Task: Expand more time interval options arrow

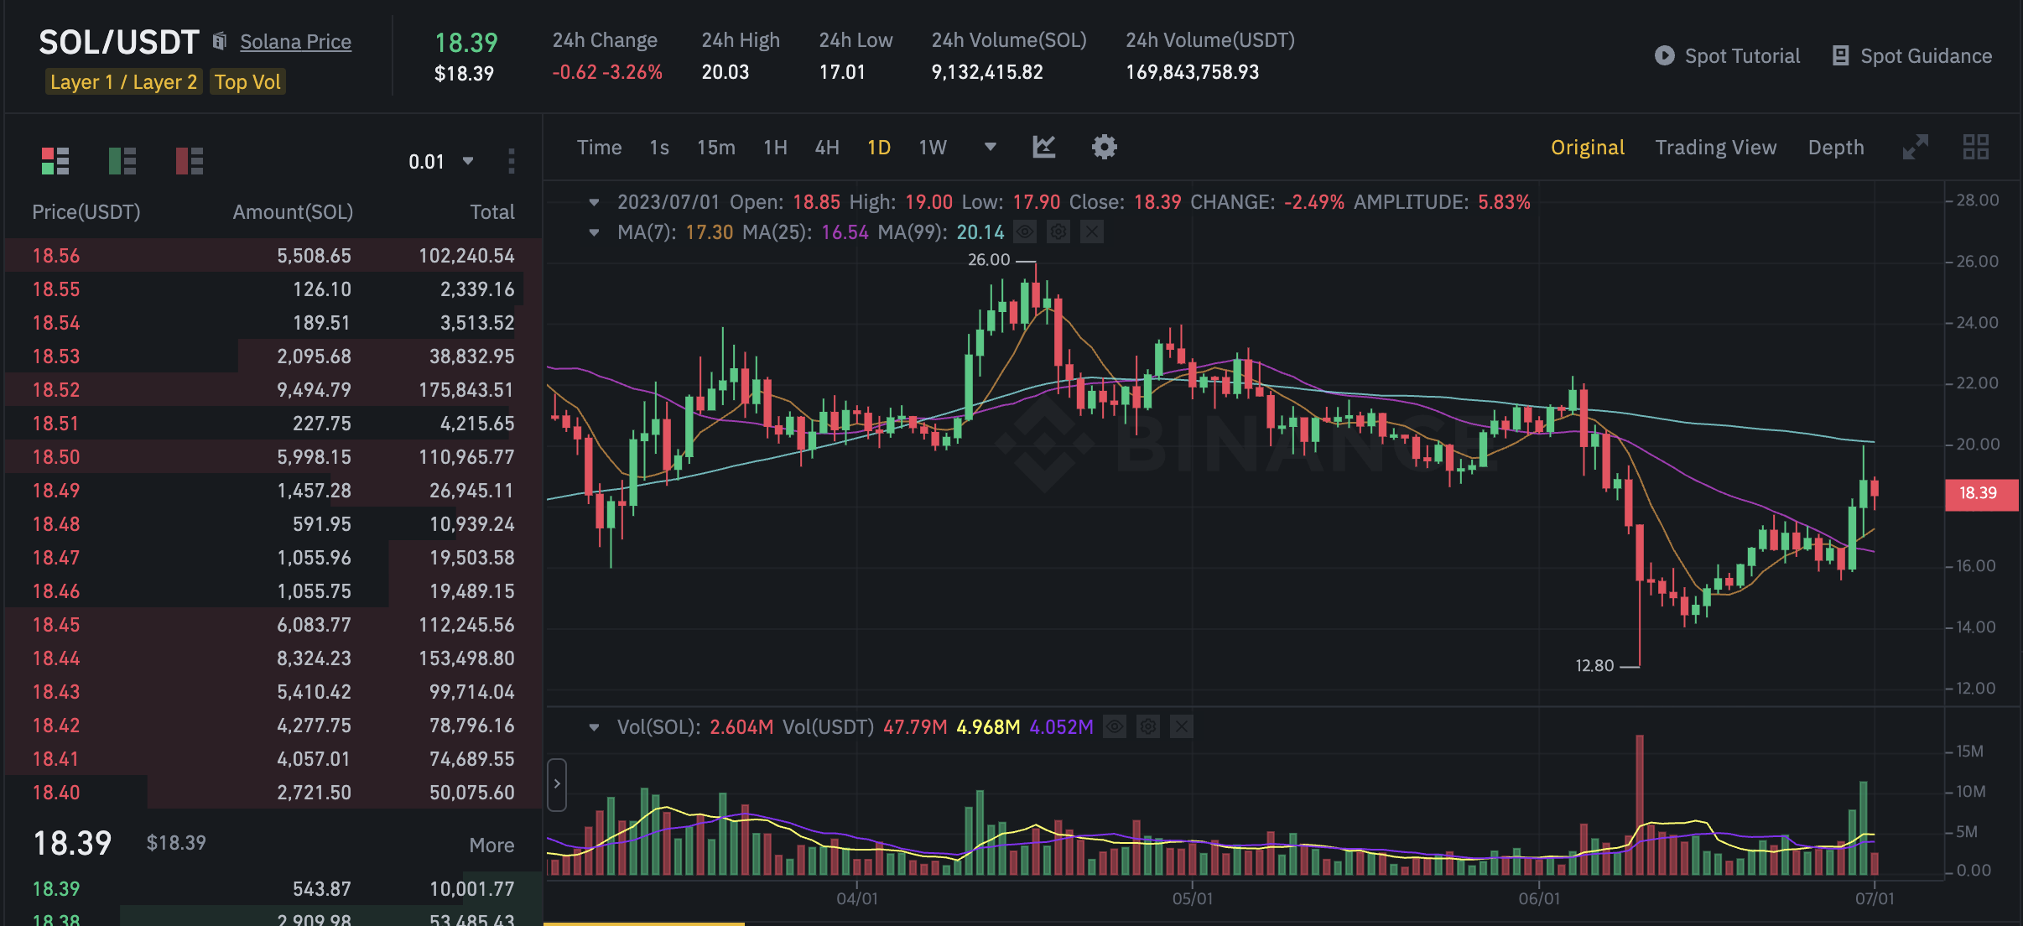Action: click(x=990, y=147)
